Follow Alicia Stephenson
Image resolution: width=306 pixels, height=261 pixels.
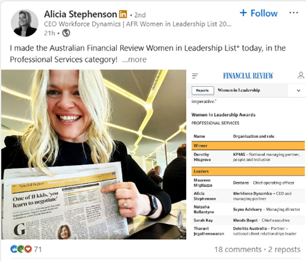click(x=258, y=13)
